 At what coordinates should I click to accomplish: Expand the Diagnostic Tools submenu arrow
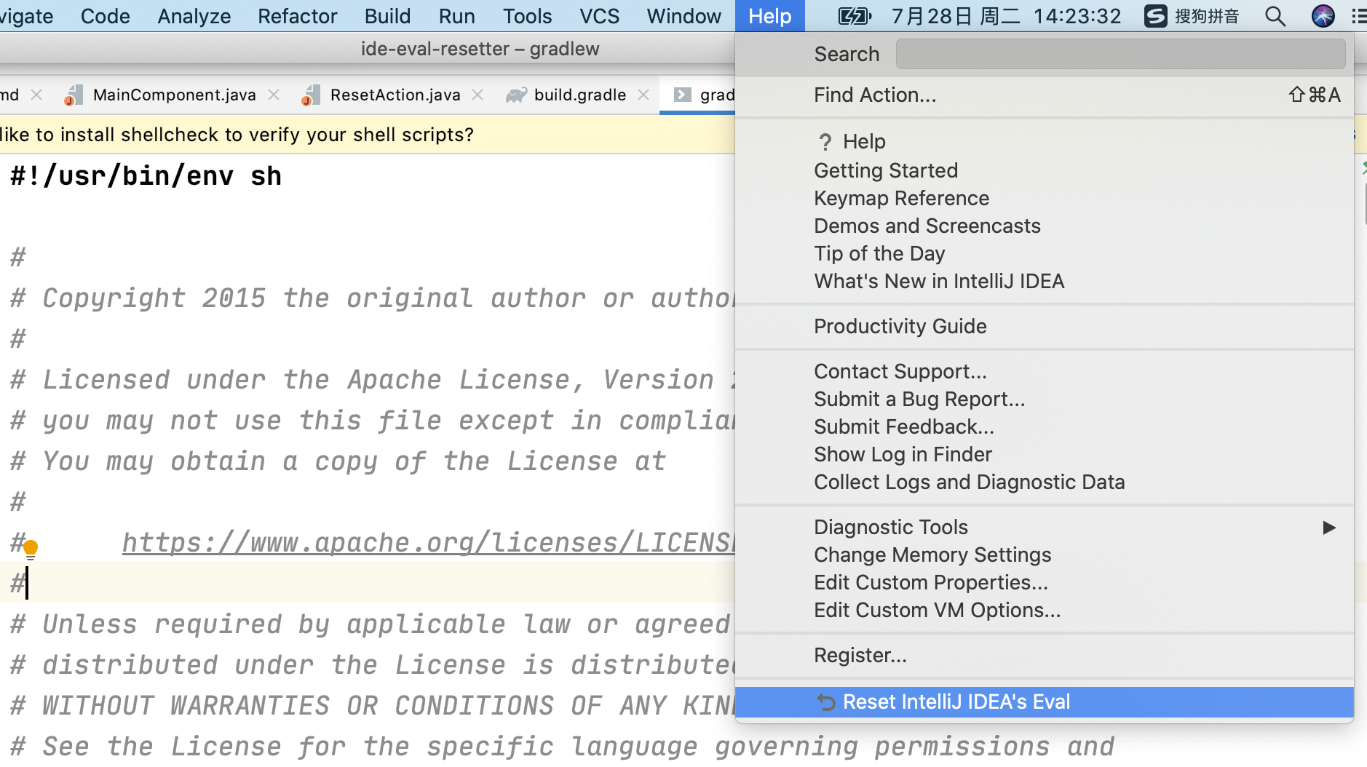(x=1329, y=527)
